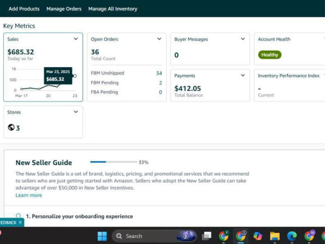Click the Inventory Performance Index title
This screenshot has width=325, height=244.
pos(289,76)
